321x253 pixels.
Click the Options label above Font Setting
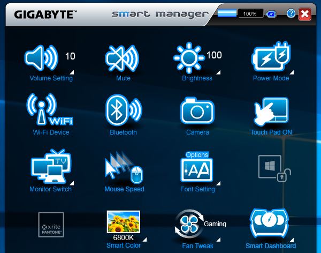[197, 155]
